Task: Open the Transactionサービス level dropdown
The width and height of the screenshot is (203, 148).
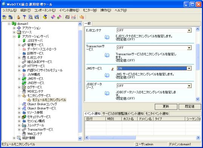Action: [189, 48]
